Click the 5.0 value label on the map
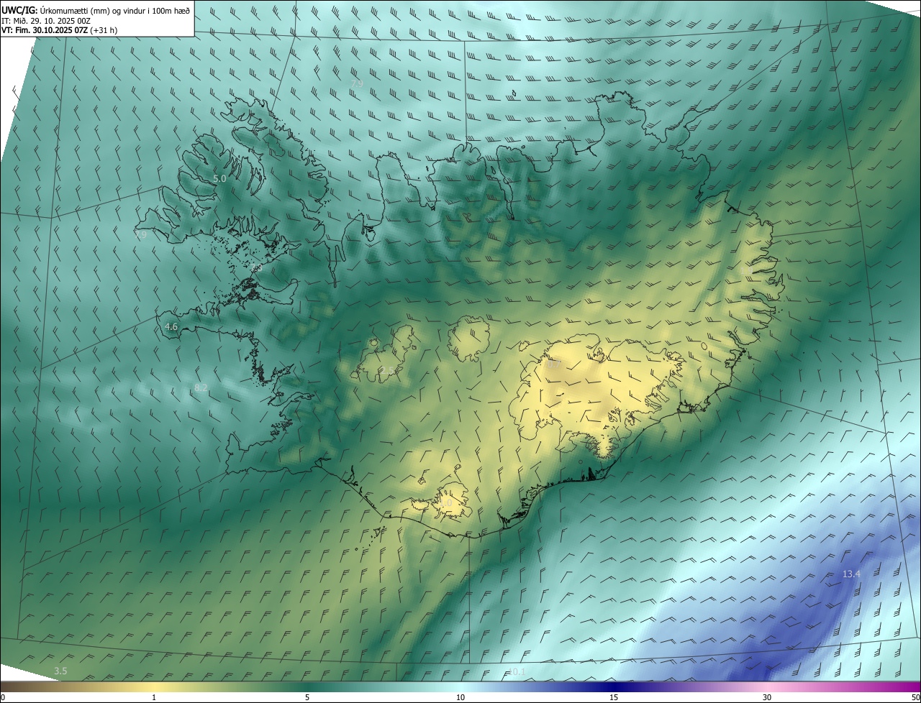The height and width of the screenshot is (703, 921). click(x=219, y=178)
